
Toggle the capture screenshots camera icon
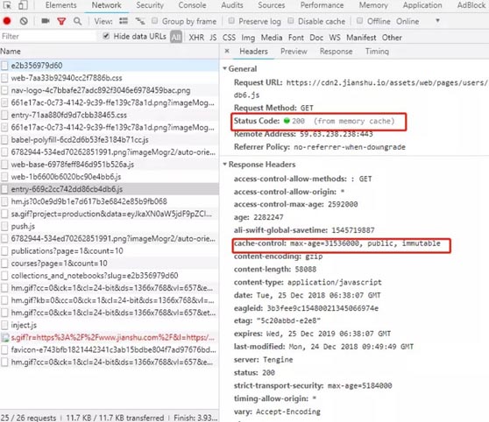[x=46, y=20]
